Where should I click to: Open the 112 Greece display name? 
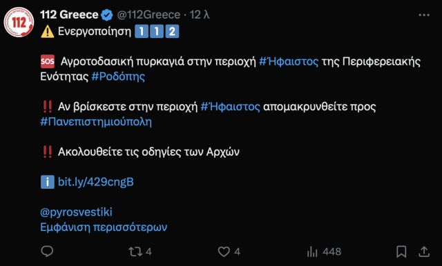pos(69,14)
